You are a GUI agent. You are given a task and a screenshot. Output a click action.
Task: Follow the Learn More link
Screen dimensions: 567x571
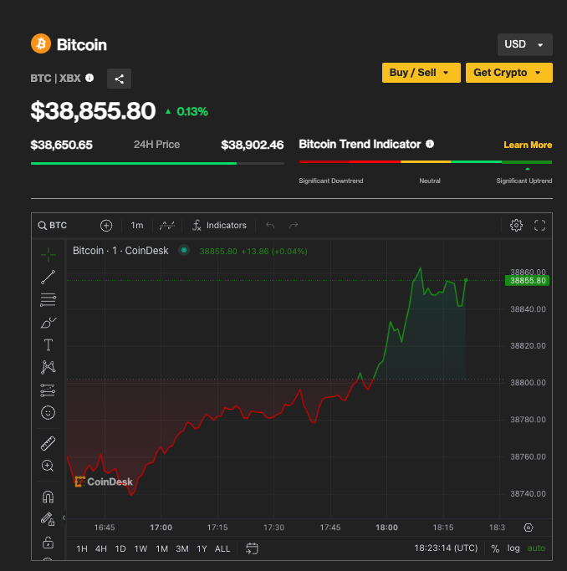528,145
